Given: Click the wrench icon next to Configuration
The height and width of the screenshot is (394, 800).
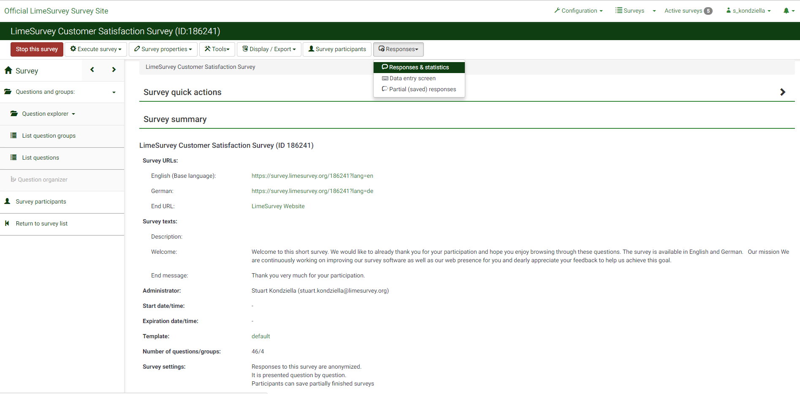Looking at the screenshot, I should (x=557, y=10).
